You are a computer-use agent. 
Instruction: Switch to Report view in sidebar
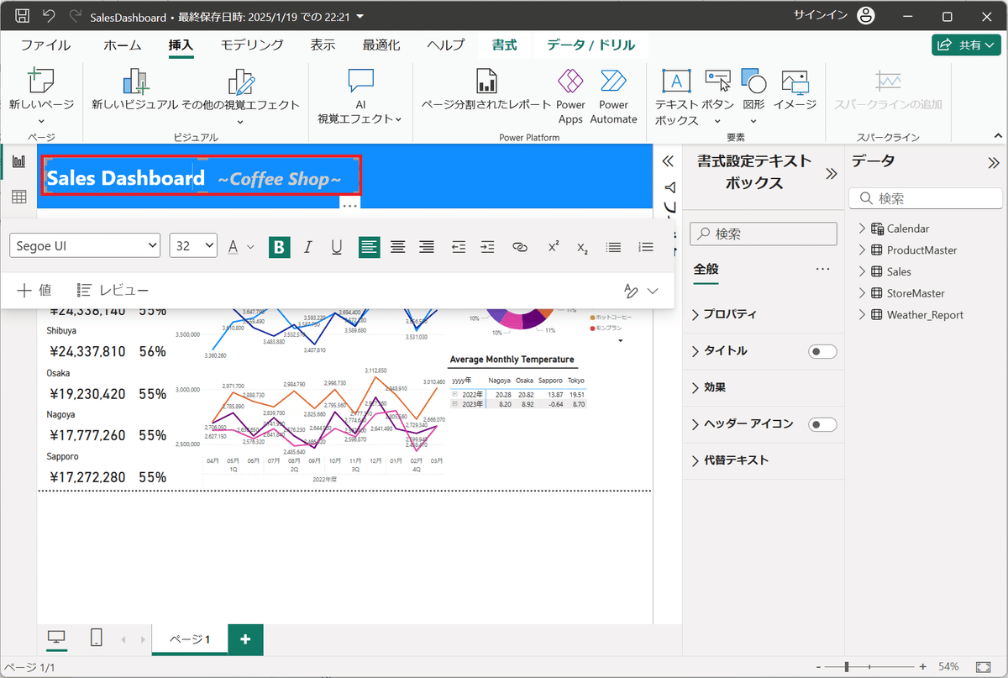[18, 161]
